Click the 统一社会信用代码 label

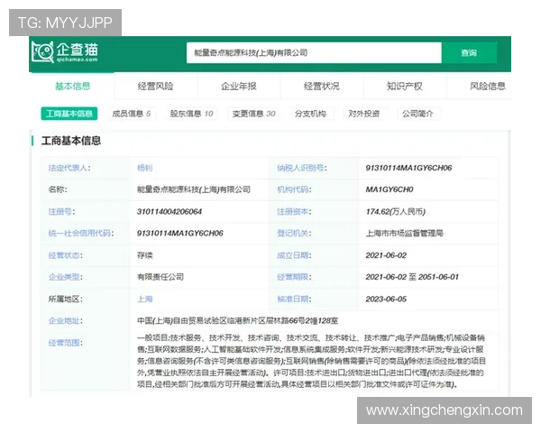coord(81,234)
